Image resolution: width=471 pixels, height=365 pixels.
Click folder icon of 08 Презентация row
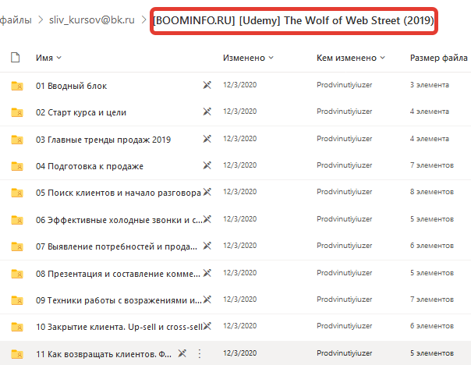17,274
